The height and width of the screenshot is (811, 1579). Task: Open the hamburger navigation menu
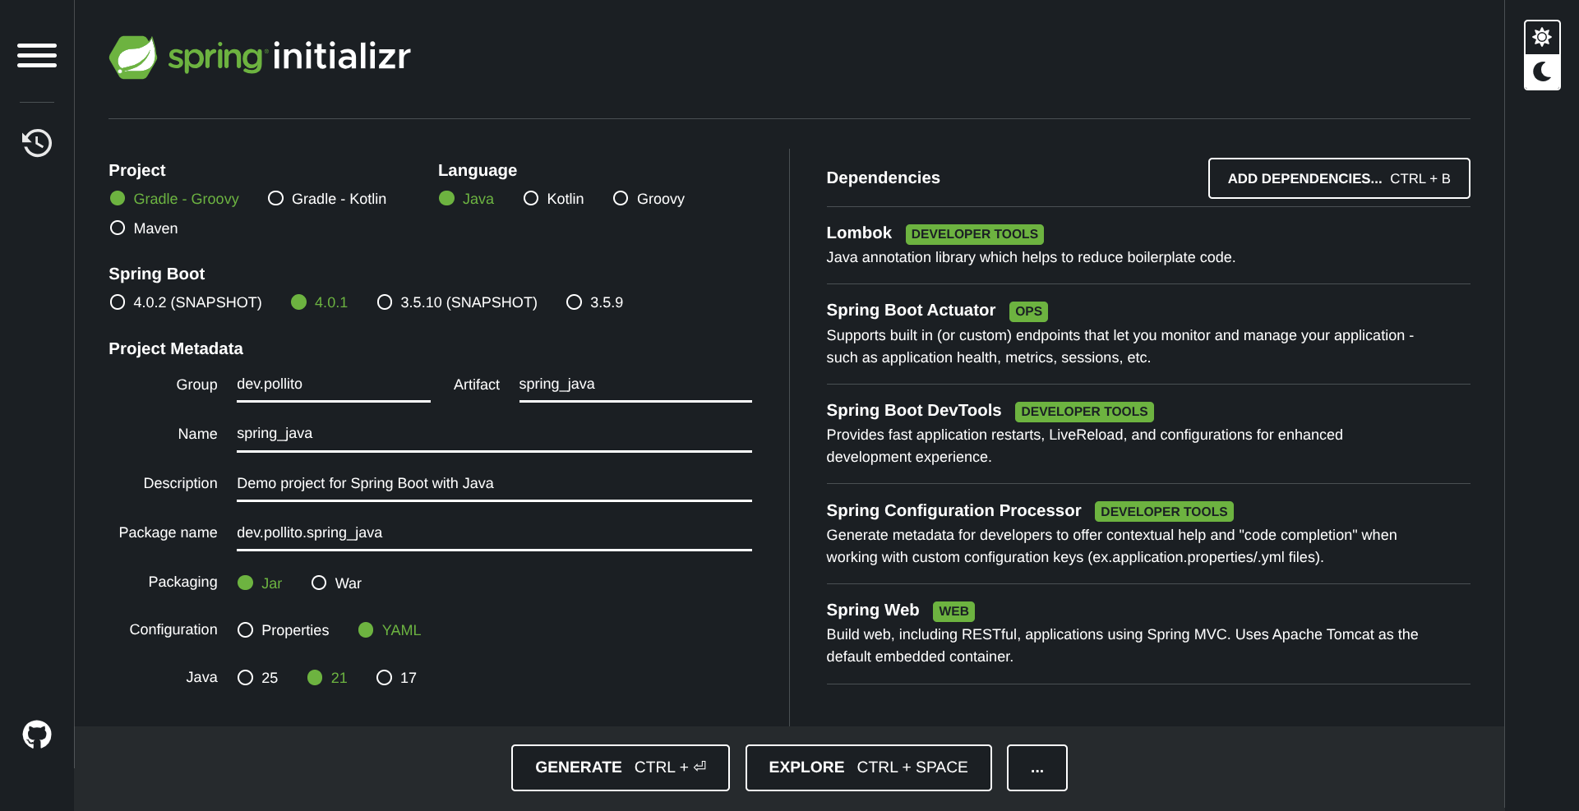tap(37, 55)
